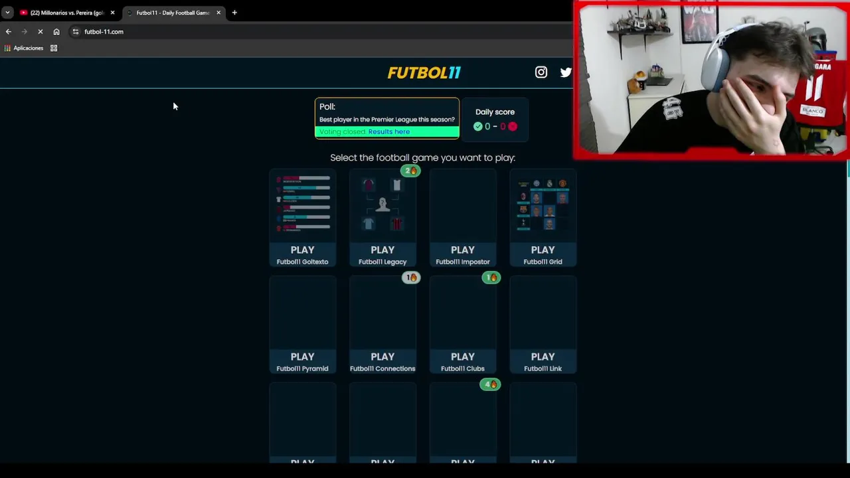This screenshot has height=478, width=850.
Task: Click the flame badge showing 4 streak
Action: [x=490, y=384]
